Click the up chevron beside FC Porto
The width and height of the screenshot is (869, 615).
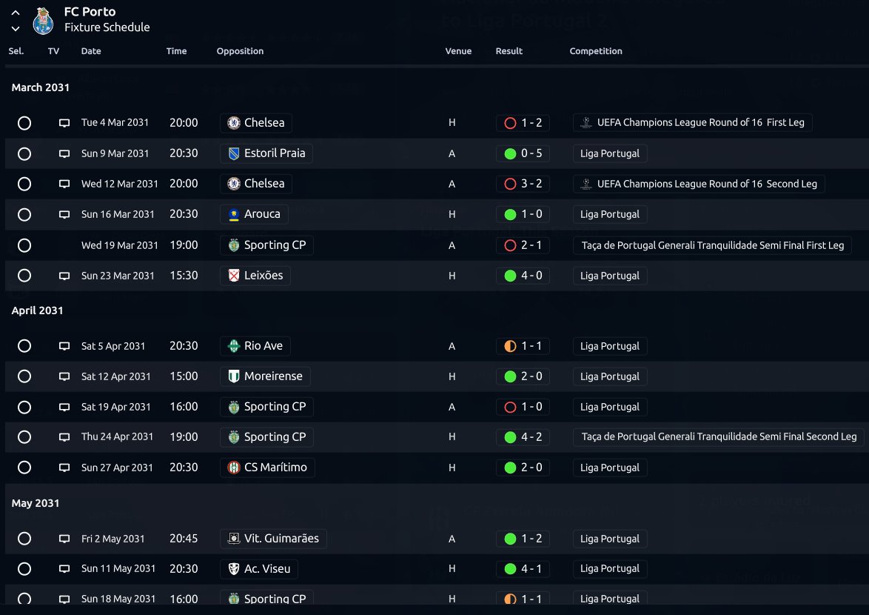tap(16, 12)
